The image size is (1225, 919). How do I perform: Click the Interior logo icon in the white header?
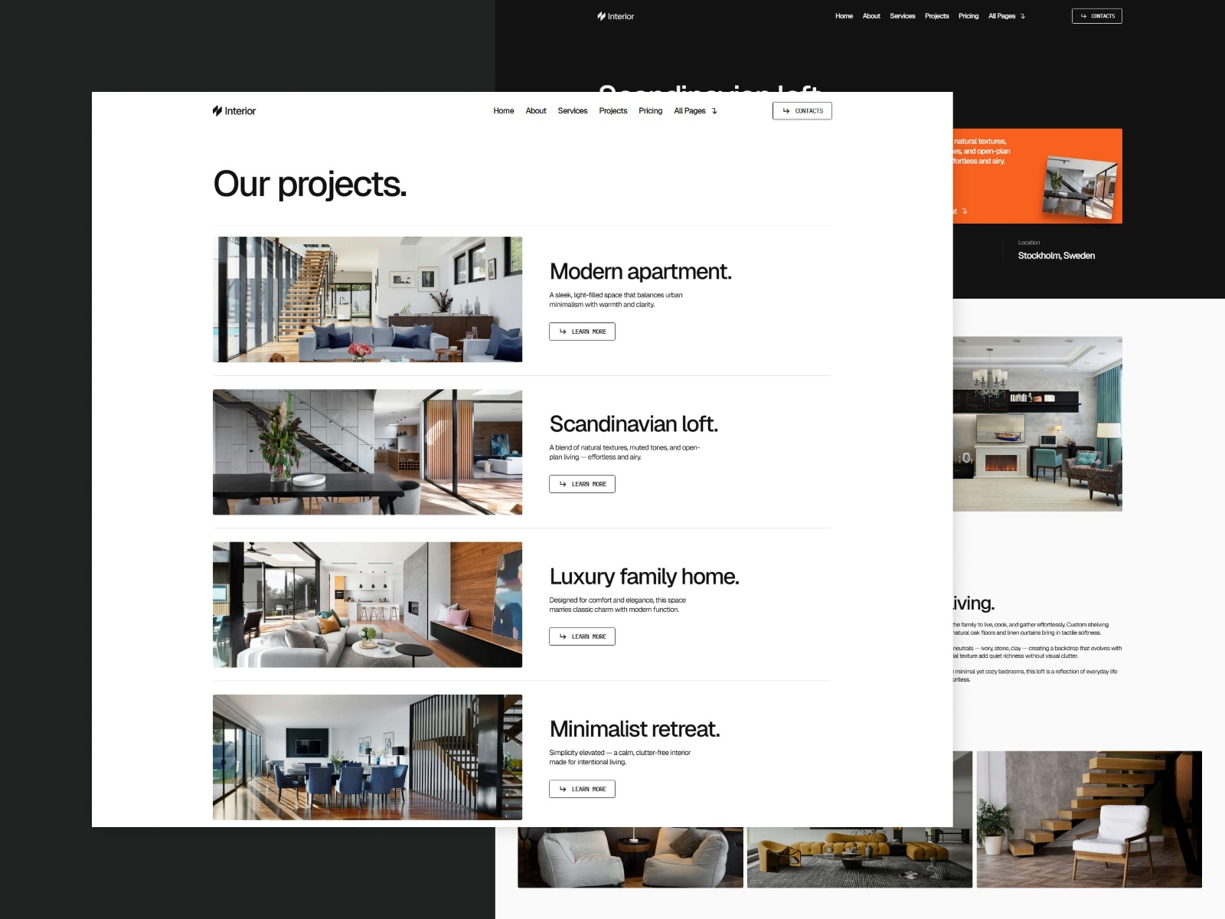[x=217, y=110]
